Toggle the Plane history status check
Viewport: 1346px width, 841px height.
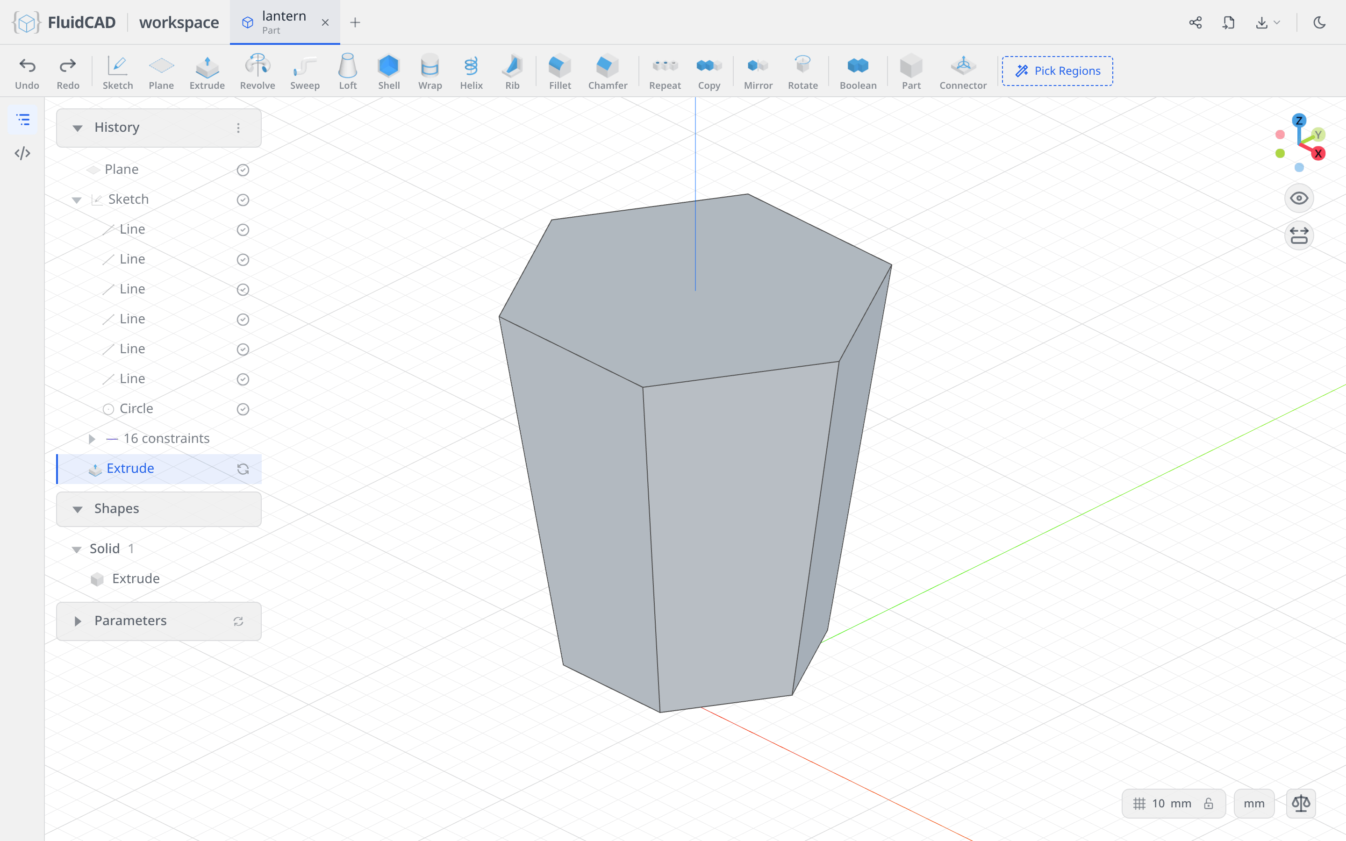(243, 170)
